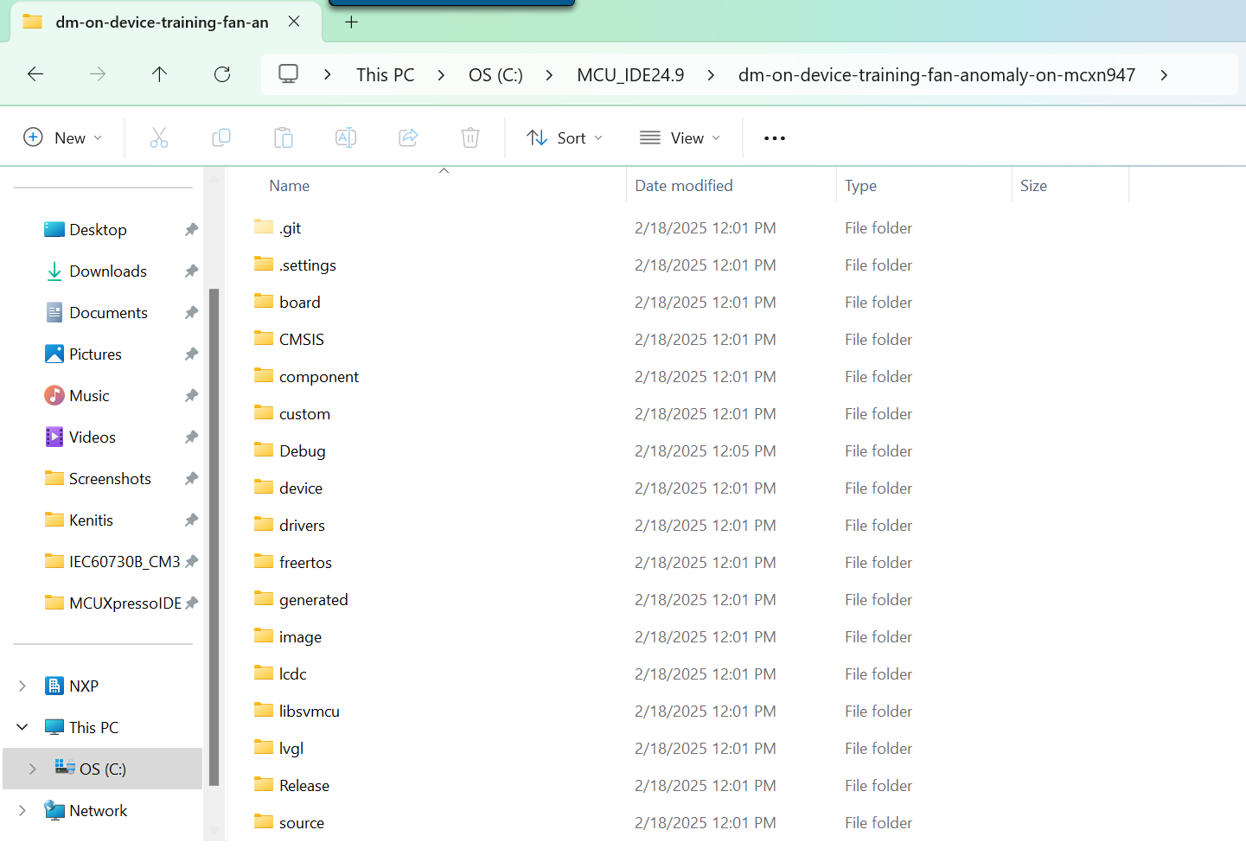This screenshot has width=1246, height=849.
Task: Navigate back with the left arrow
Action: (35, 74)
